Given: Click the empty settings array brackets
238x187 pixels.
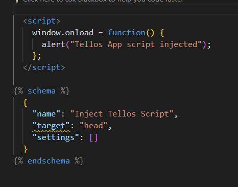Looking at the screenshot, I should (x=93, y=137).
